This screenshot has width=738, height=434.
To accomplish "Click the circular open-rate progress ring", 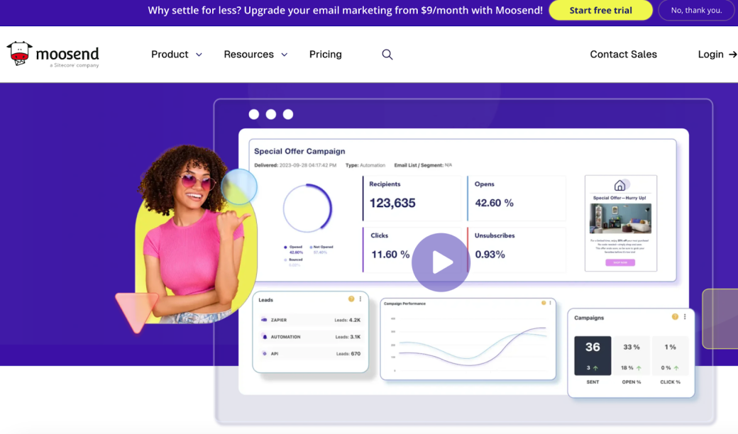I will (x=307, y=208).
